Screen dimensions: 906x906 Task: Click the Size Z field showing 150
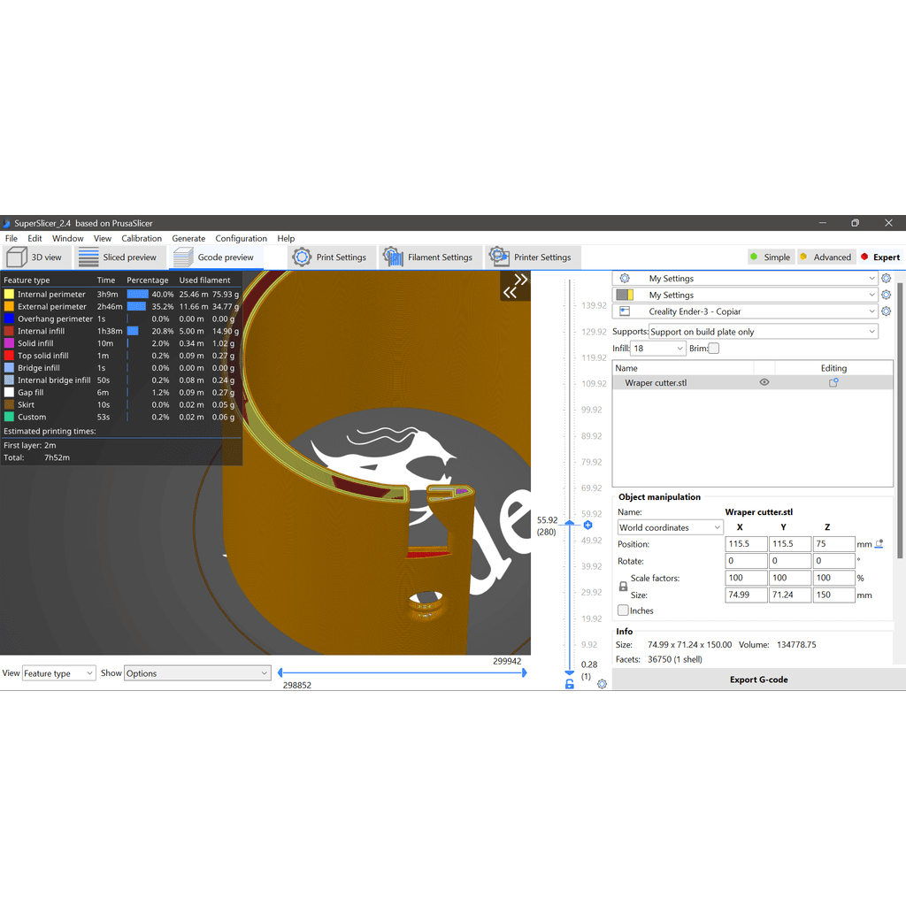(833, 595)
